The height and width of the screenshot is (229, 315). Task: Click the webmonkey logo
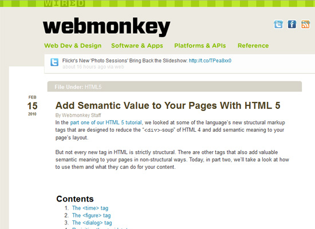(x=107, y=27)
